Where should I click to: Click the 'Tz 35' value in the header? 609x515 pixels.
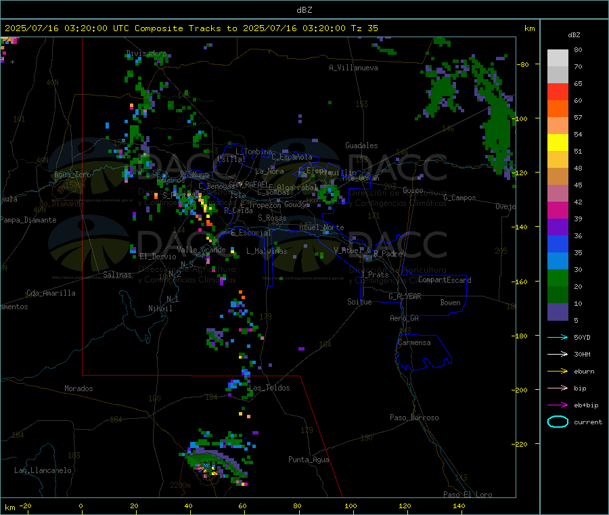click(x=364, y=28)
